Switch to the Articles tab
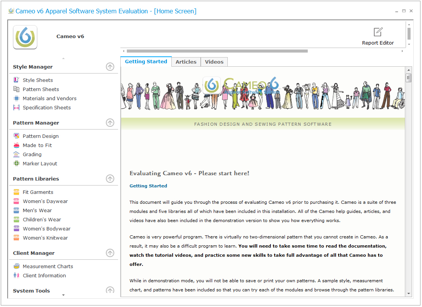 186,62
